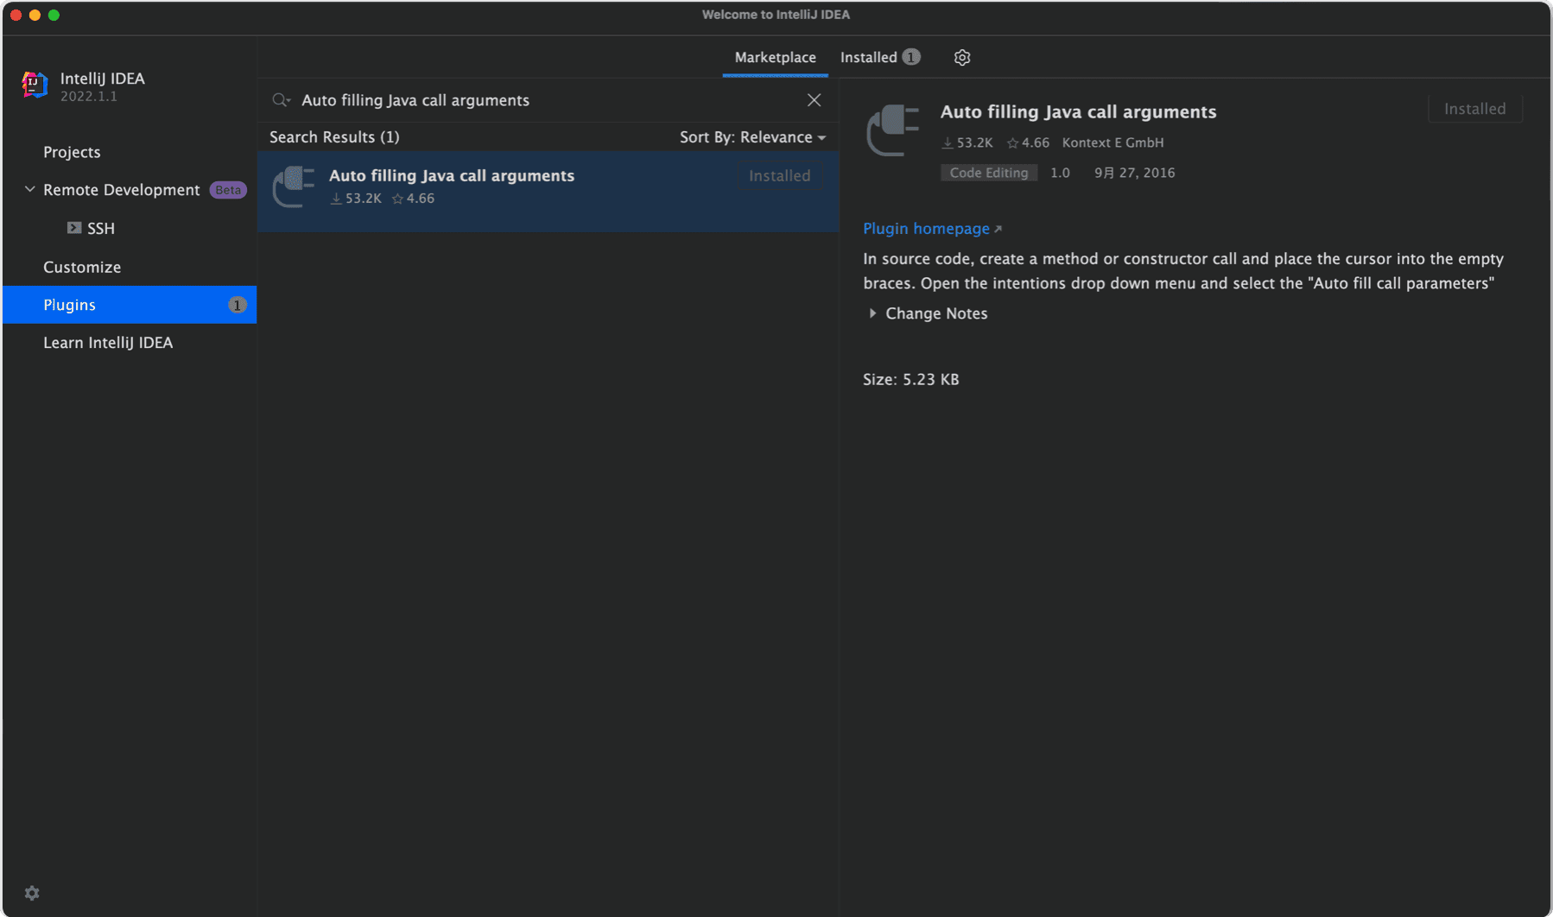Click the Plugins update count badge

[x=237, y=305]
